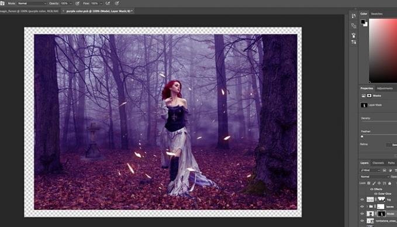Toggle filter for pixel layers icon
Viewport: 397px width, 227px height.
tap(384, 170)
